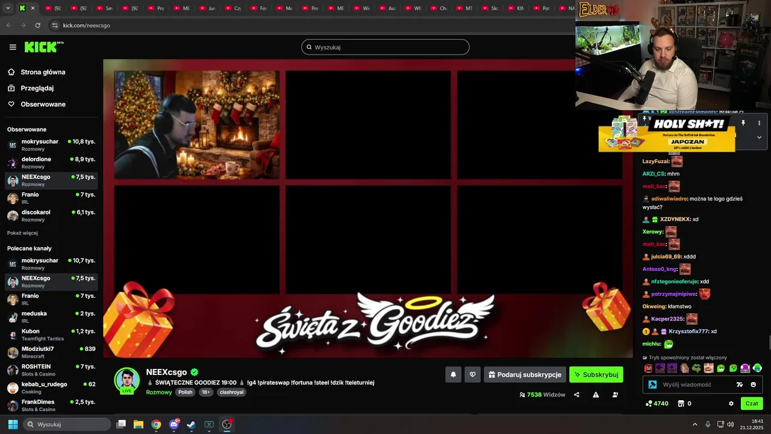Open Windows Start menu
Image resolution: width=771 pixels, height=434 pixels.
pos(13,424)
